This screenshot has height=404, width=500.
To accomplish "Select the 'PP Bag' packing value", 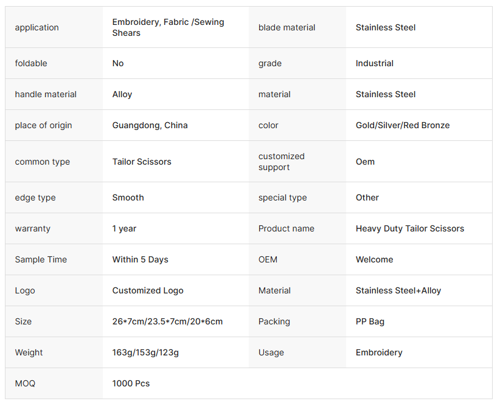I will (x=370, y=321).
